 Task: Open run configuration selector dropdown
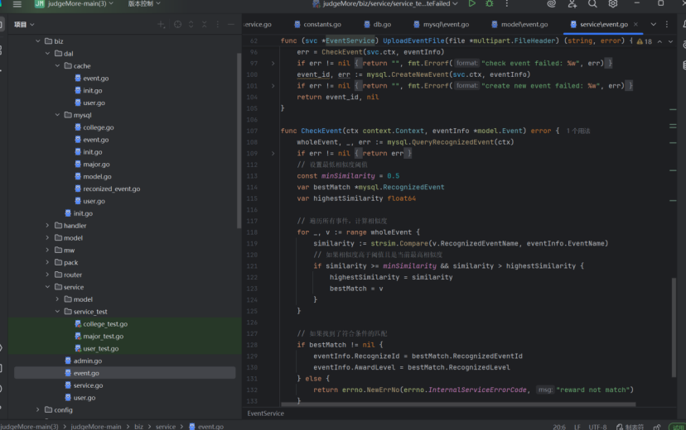tap(385, 3)
